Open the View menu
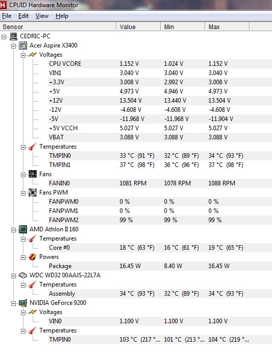The height and width of the screenshot is (358, 272). point(42,16)
